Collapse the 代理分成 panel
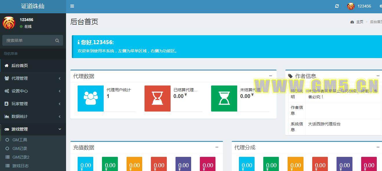The height and width of the screenshot is (171, 382). (x=378, y=147)
